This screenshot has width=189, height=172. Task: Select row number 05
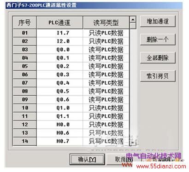[25, 66]
